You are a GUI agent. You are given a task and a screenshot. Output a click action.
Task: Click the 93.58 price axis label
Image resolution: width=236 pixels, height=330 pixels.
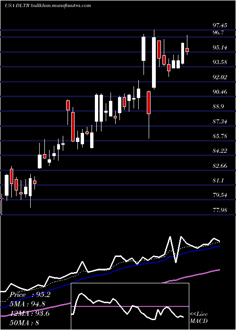click(x=220, y=62)
